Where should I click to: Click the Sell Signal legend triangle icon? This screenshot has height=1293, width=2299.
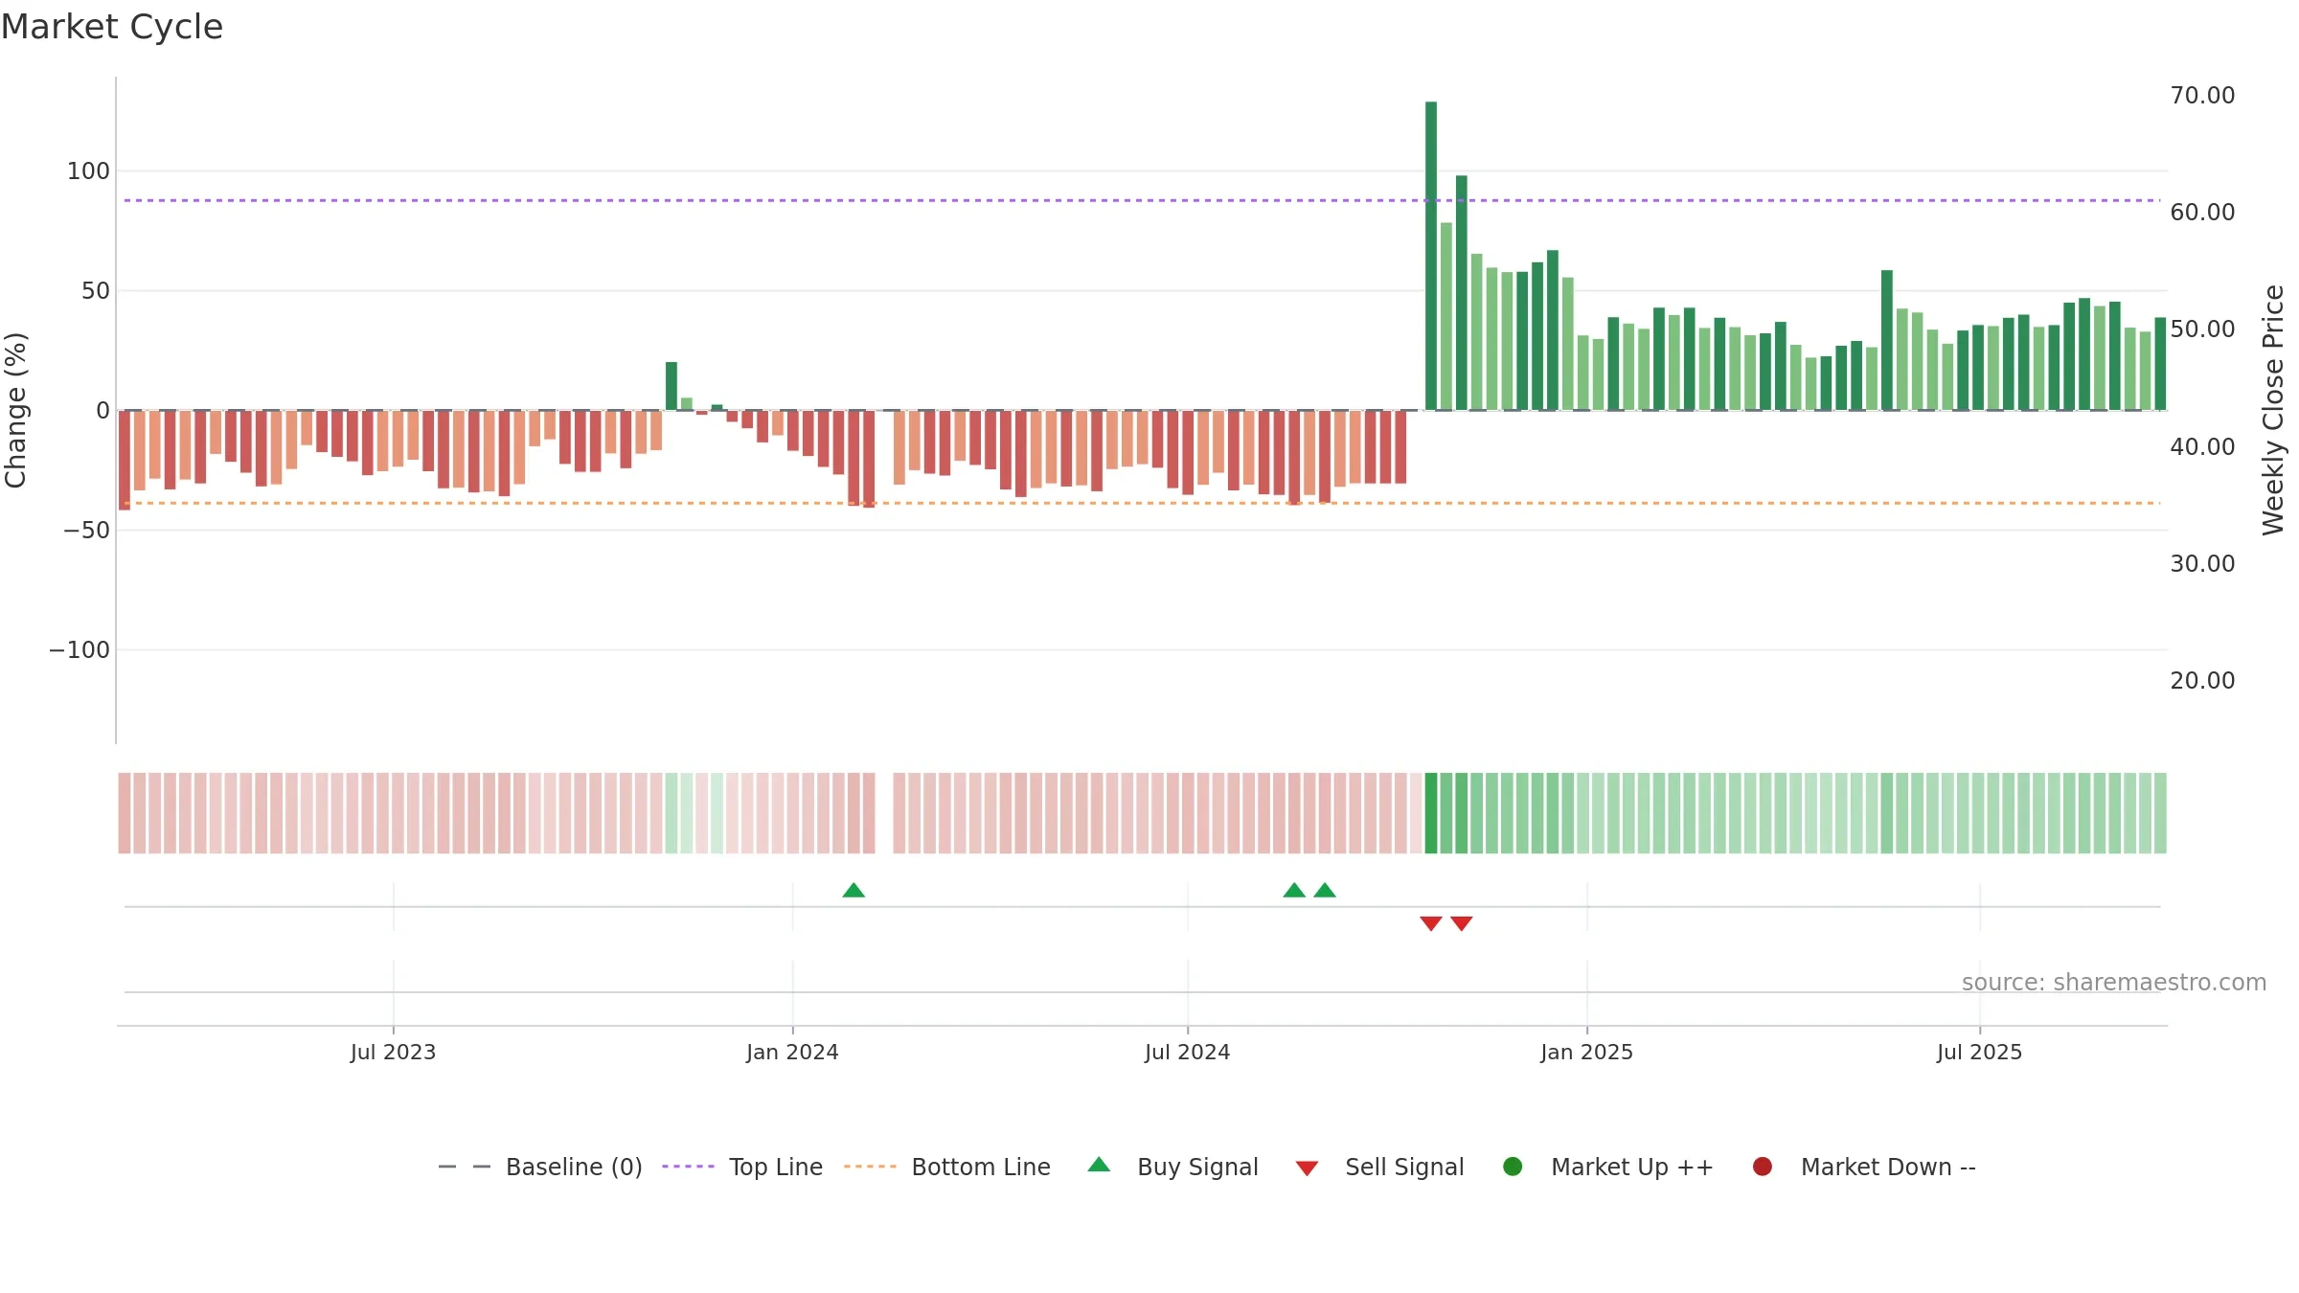(1307, 1168)
